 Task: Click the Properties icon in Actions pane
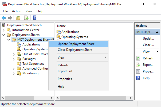[138, 71]
